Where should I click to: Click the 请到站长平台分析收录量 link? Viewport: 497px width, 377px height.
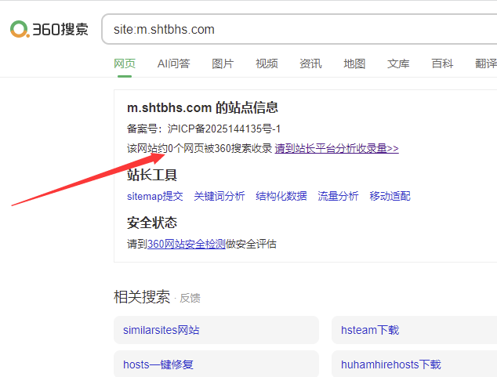[336, 148]
